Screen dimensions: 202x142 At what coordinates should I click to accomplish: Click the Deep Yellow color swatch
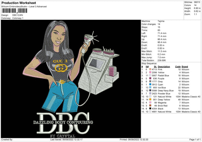150,99
